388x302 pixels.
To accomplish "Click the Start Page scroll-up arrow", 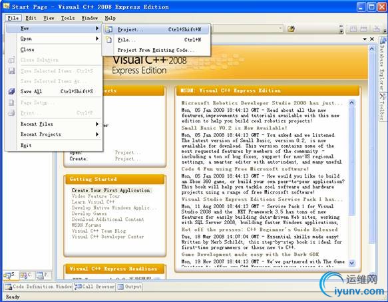I will pos(371,49).
